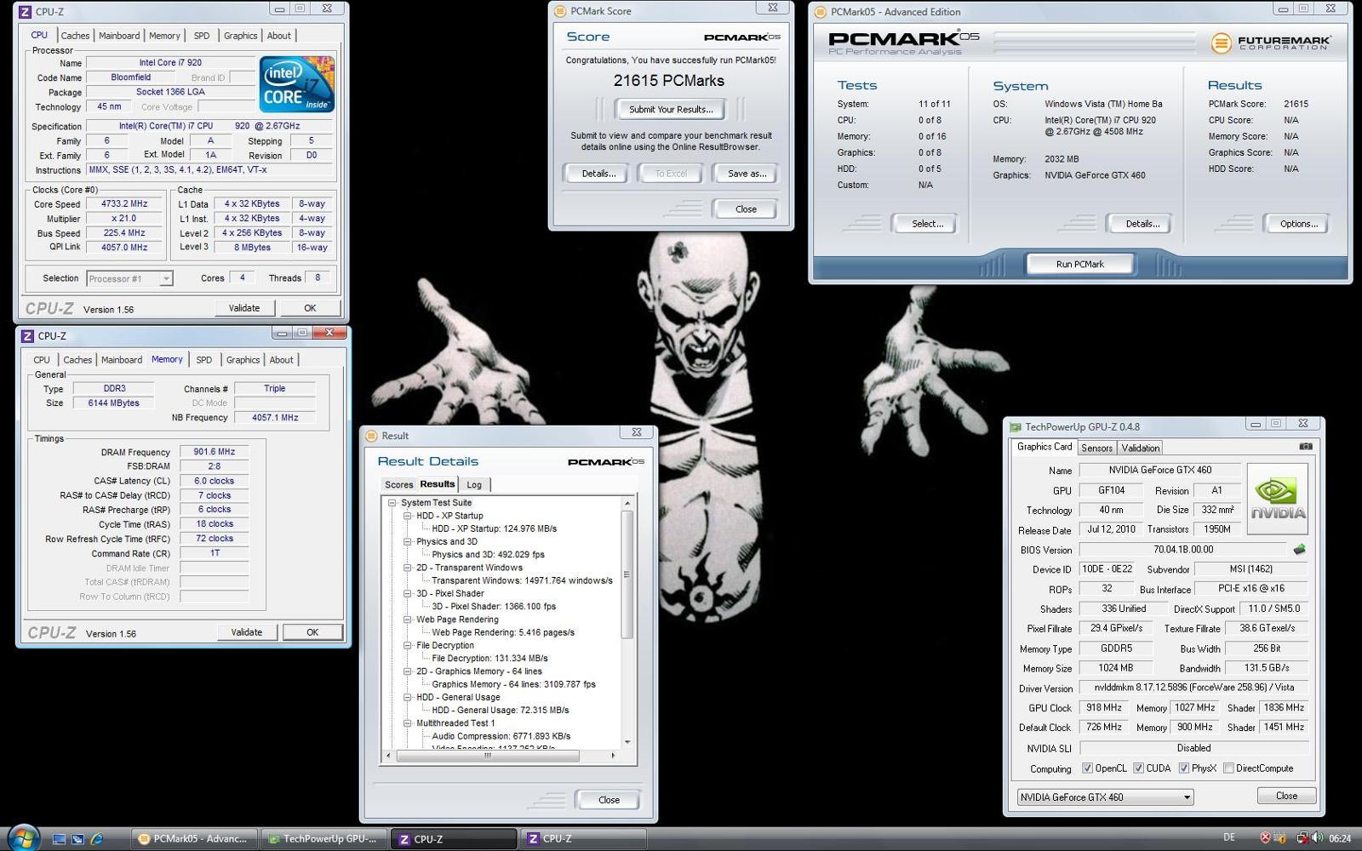Open the Processor #1 selection dropdown
This screenshot has width=1362, height=851.
tap(129, 278)
